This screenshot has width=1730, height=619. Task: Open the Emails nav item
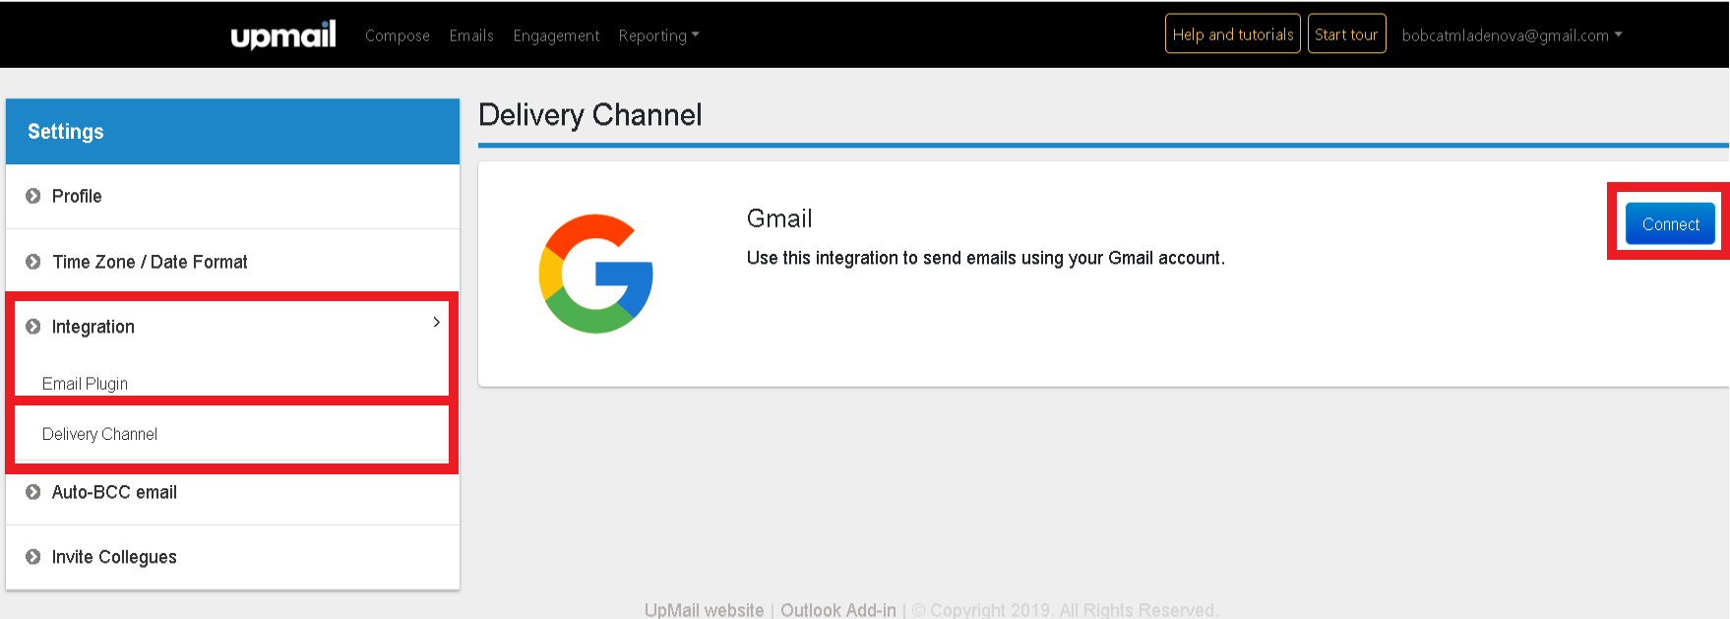click(471, 35)
